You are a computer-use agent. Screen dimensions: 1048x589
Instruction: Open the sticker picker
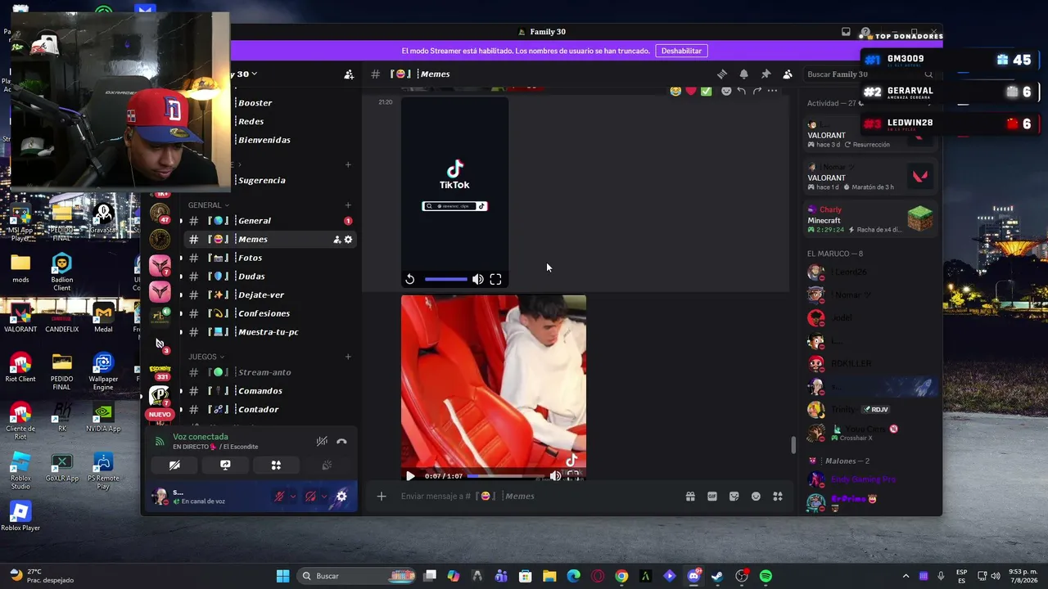(734, 497)
